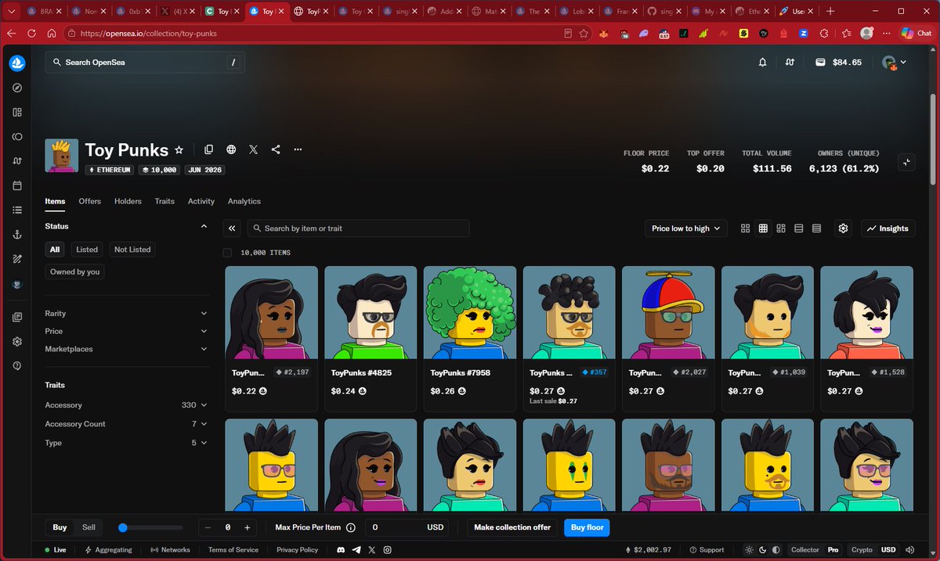Image resolution: width=940 pixels, height=561 pixels.
Task: Expand the Marketplaces filter
Action: [x=127, y=349]
